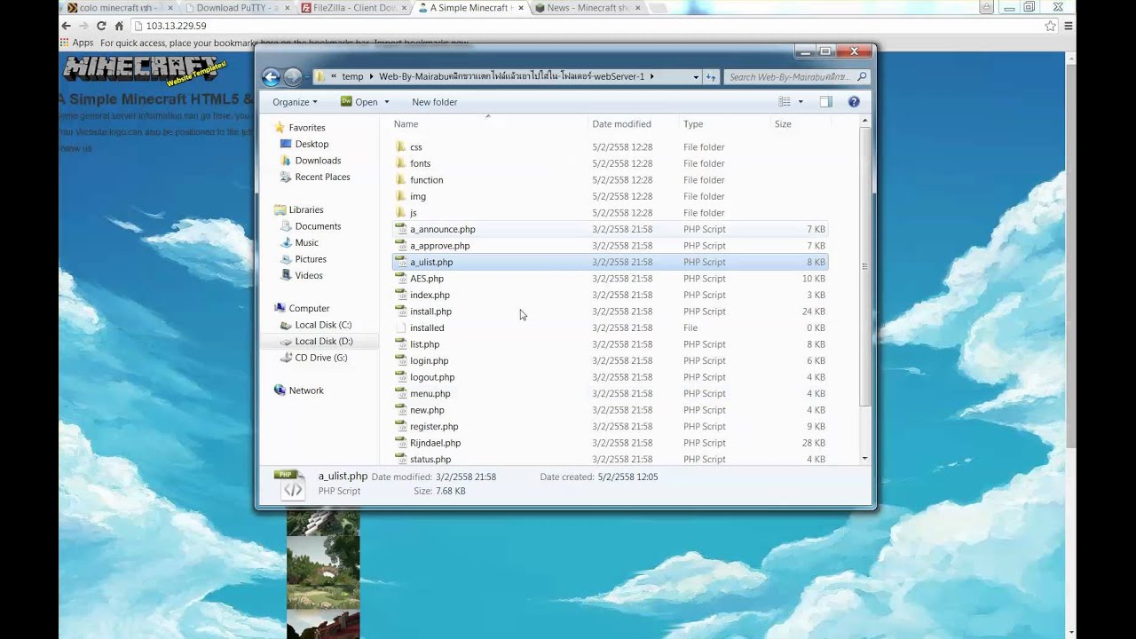This screenshot has width=1136, height=639.
Task: Select the a_announce.php file icon
Action: (400, 229)
